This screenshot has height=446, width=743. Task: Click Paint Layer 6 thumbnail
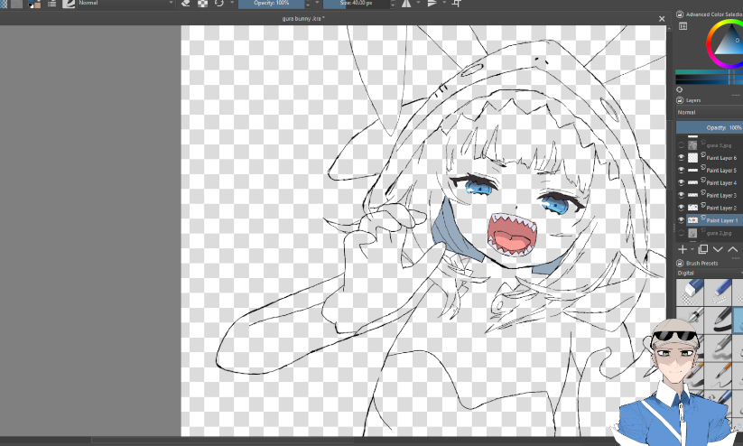coord(692,157)
